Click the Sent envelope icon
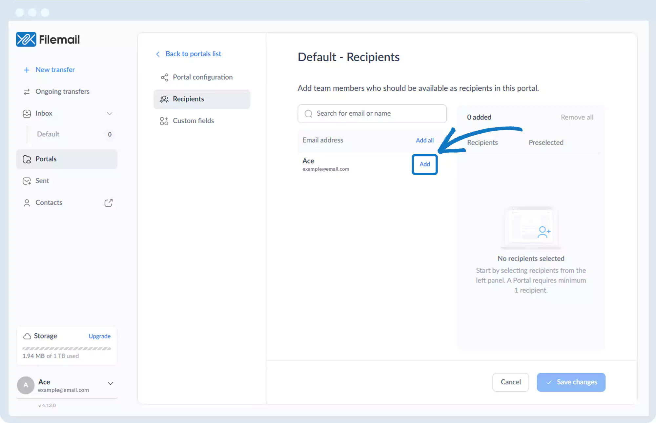 point(27,181)
